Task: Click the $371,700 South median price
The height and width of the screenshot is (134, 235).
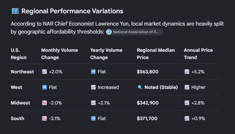Action: (x=147, y=118)
